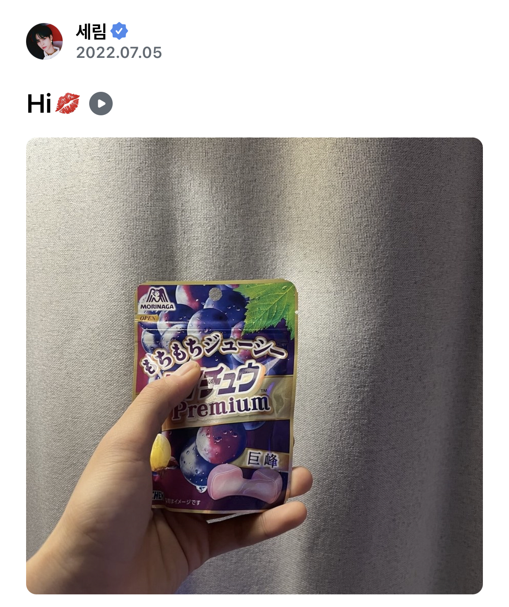Click the small OPEN label on the package
The height and width of the screenshot is (607, 509).
[147, 318]
